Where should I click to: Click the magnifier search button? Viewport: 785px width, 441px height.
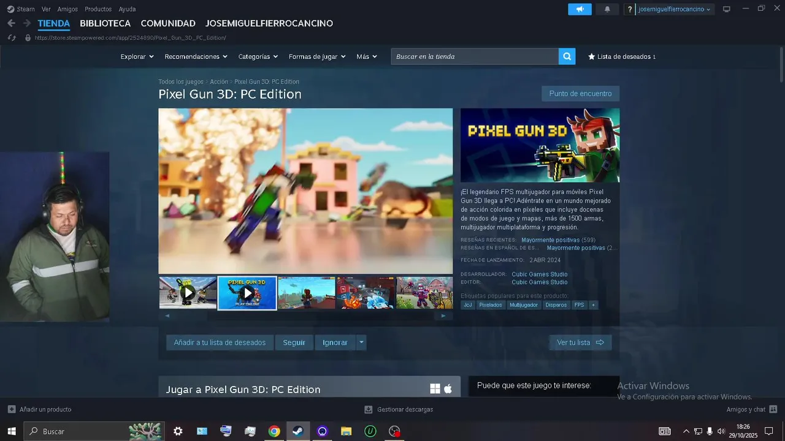(567, 56)
